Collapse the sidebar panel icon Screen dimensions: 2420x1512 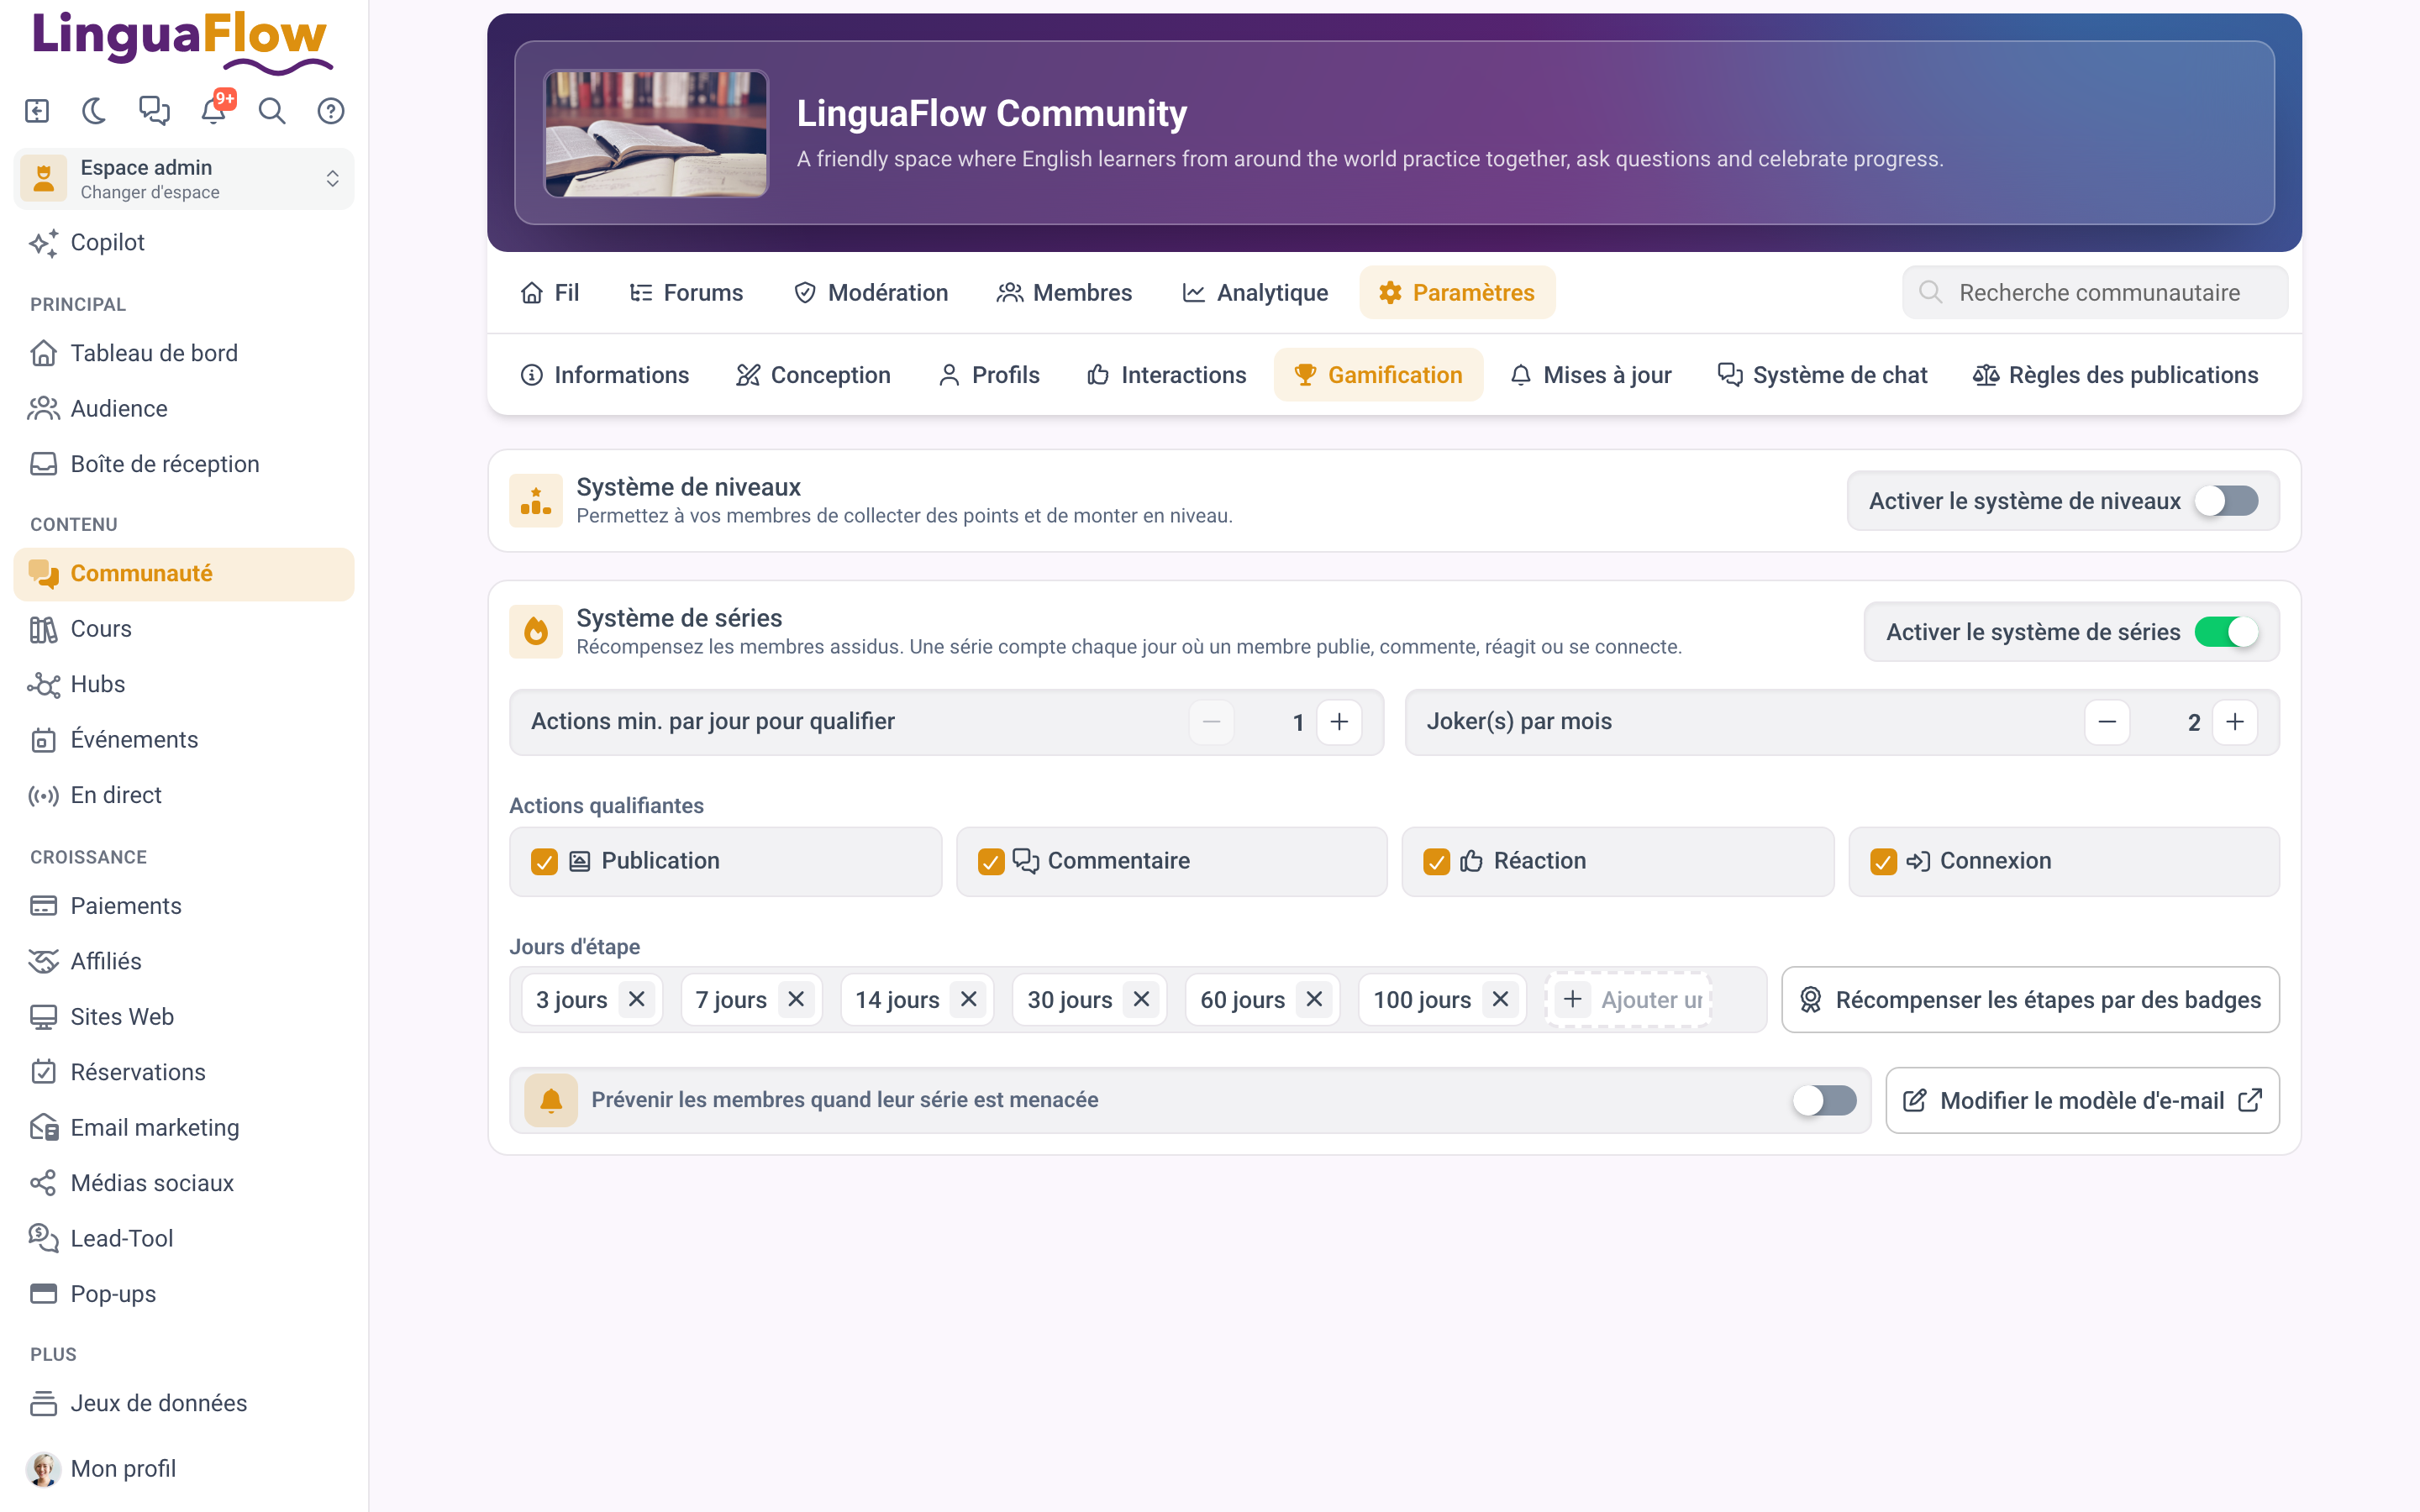(37, 111)
